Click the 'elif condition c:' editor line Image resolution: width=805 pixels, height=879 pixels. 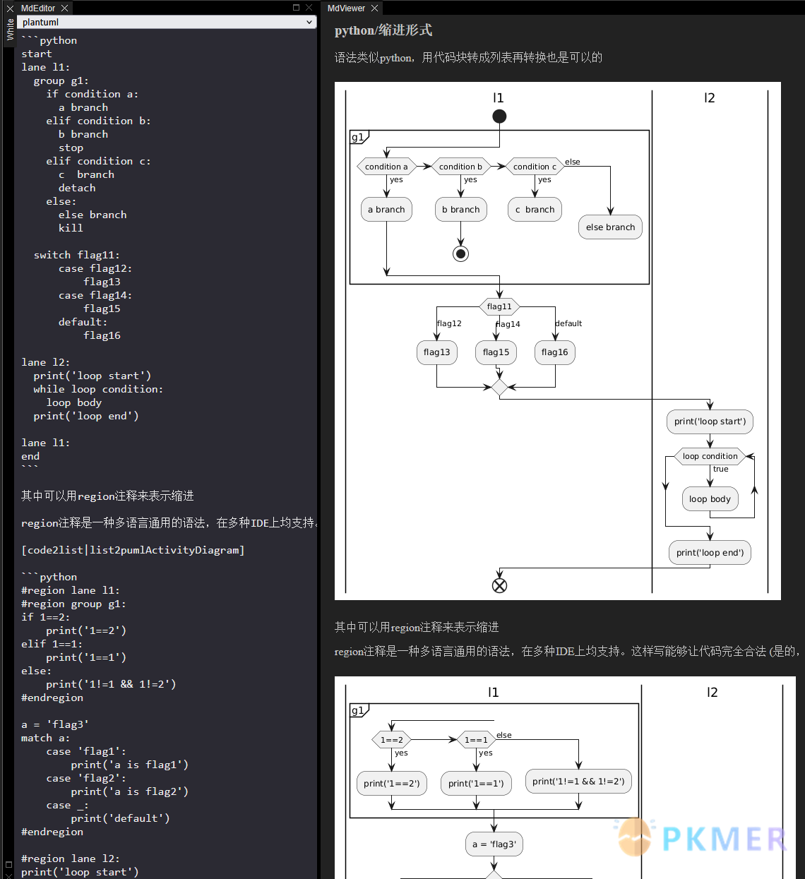coord(98,161)
